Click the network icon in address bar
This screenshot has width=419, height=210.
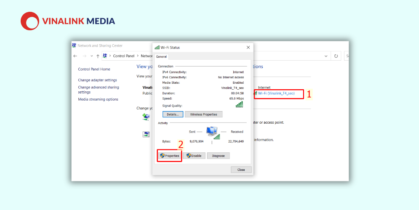tap(105, 56)
